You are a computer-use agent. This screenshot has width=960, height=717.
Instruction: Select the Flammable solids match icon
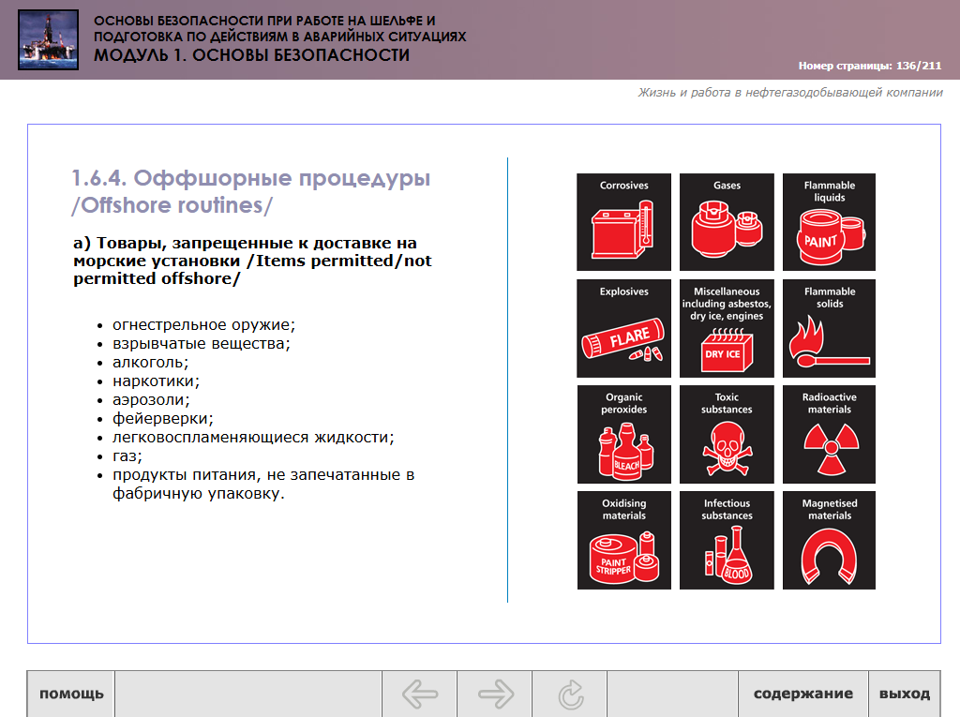[829, 328]
